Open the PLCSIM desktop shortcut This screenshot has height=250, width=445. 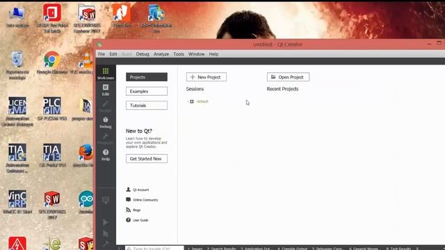(52, 109)
